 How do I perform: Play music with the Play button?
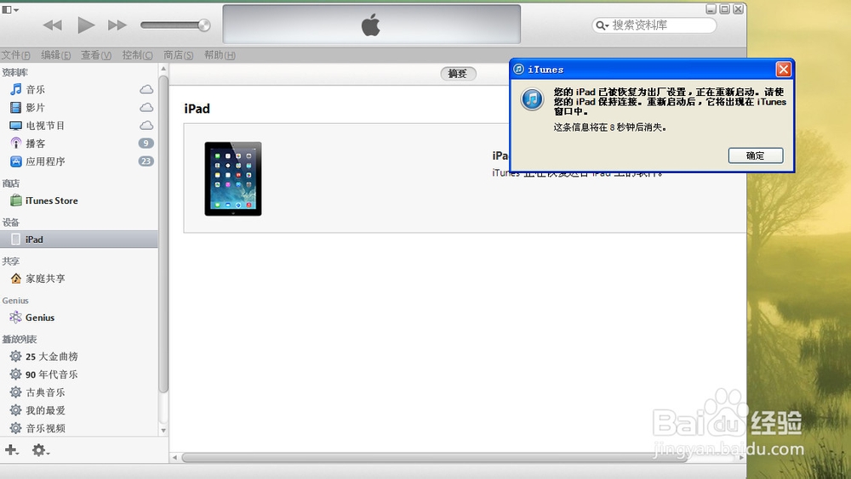click(86, 25)
